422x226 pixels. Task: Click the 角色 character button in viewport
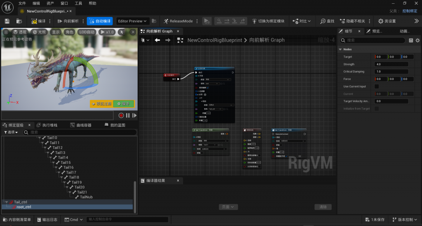(x=69, y=32)
